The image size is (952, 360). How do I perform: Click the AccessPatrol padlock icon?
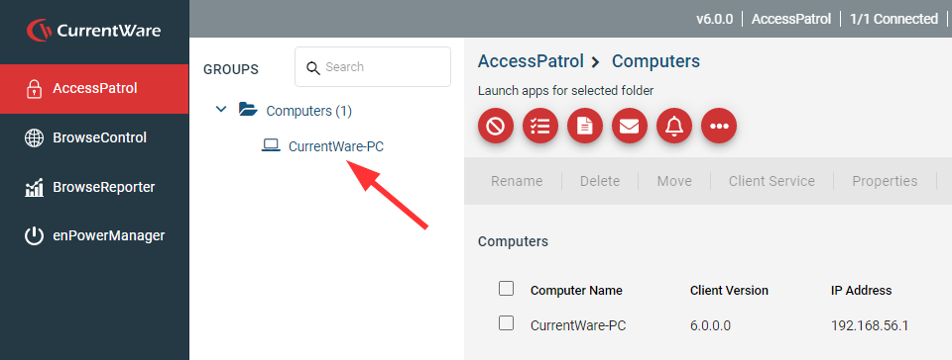pyautogui.click(x=34, y=89)
